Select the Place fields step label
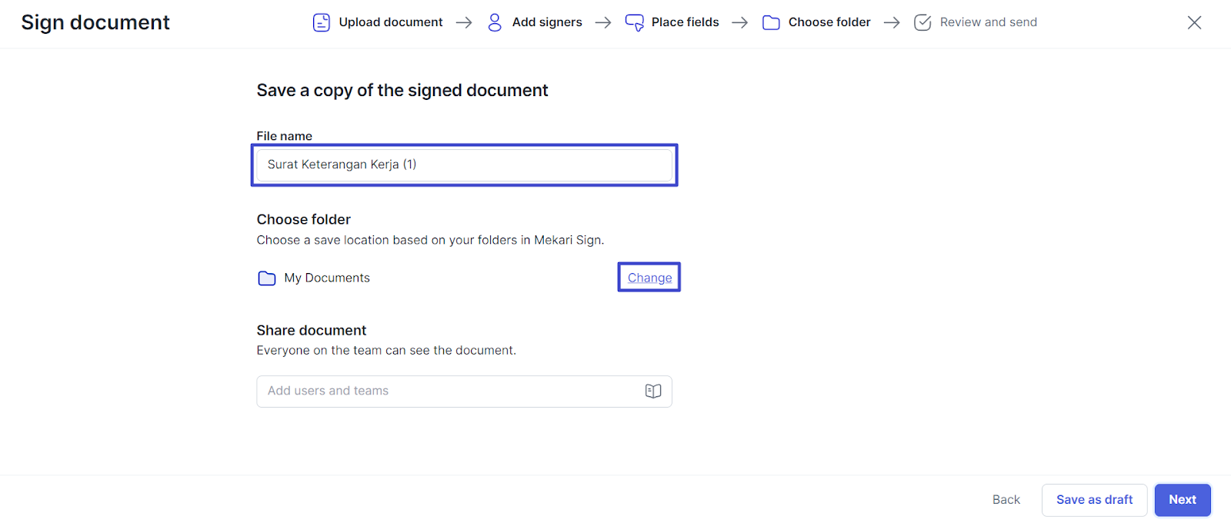Viewport: 1231px width, 523px height. 685,22
